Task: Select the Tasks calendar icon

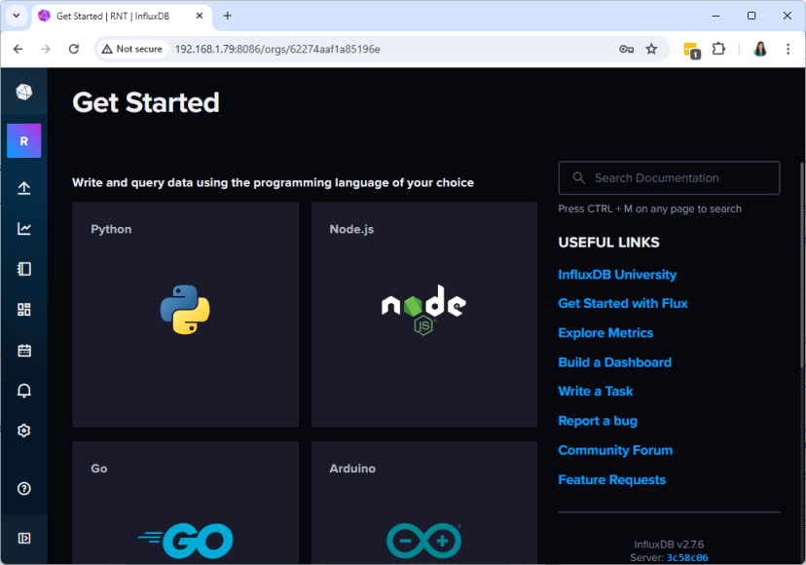Action: [23, 350]
